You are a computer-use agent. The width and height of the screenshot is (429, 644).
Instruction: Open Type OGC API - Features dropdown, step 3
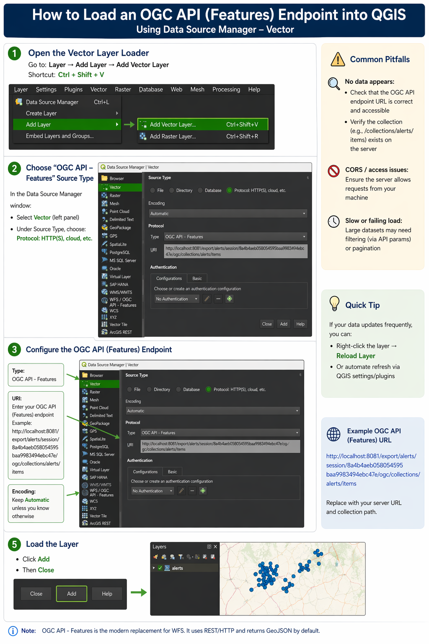pyautogui.click(x=220, y=433)
